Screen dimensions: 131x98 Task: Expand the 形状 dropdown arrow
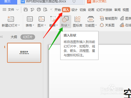[x=69, y=25]
